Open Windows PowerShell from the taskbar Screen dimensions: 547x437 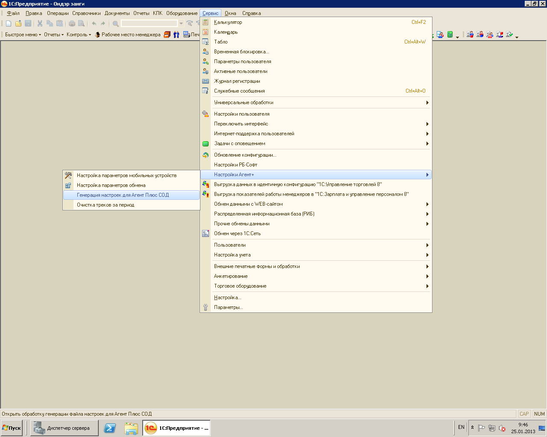tap(110, 428)
